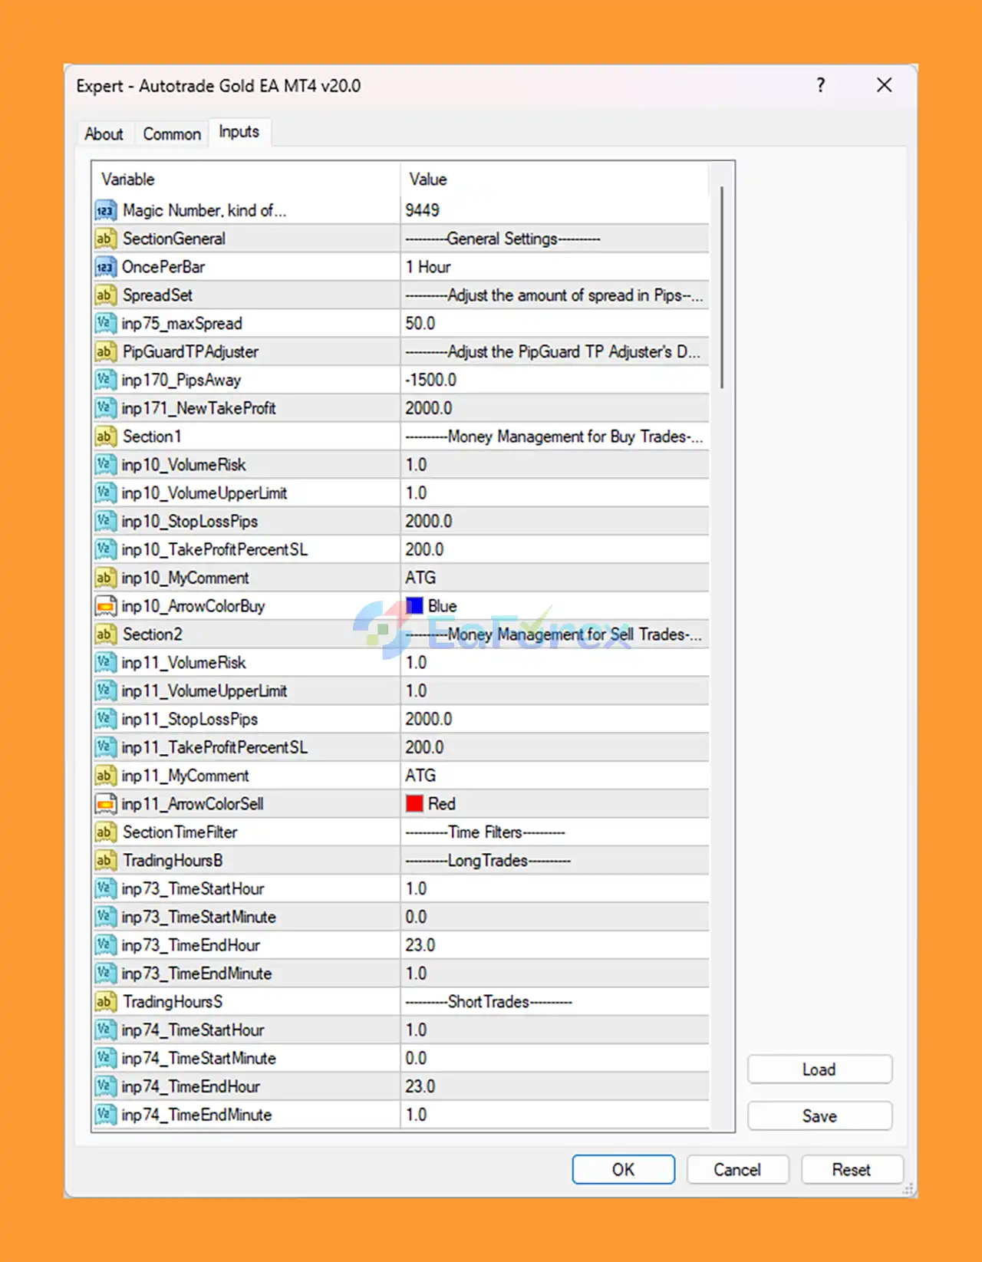This screenshot has width=982, height=1262.
Task: Click the color-type icon beside inp10_ArrowColorBuy
Action: click(105, 606)
